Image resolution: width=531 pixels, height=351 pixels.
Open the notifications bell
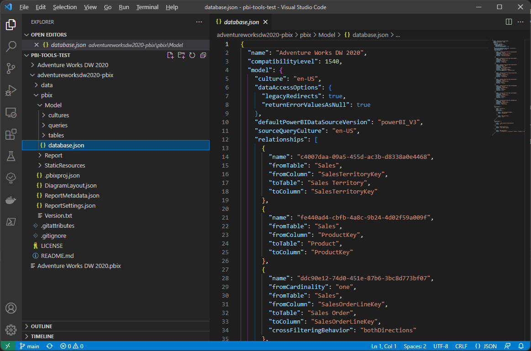coord(521,346)
